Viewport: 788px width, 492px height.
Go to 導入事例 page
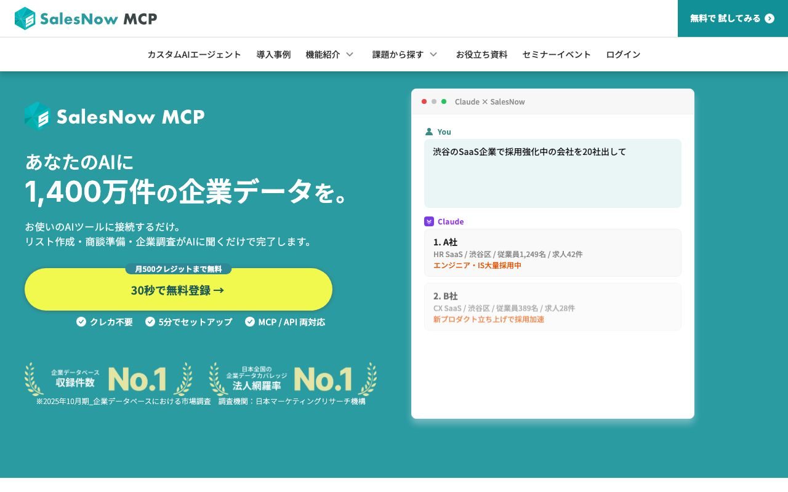click(273, 54)
